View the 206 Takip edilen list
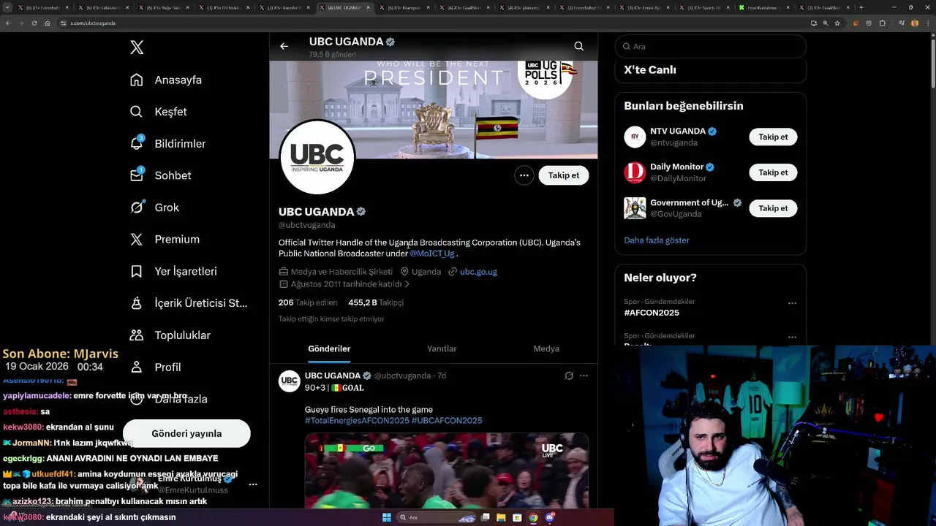 tap(308, 302)
